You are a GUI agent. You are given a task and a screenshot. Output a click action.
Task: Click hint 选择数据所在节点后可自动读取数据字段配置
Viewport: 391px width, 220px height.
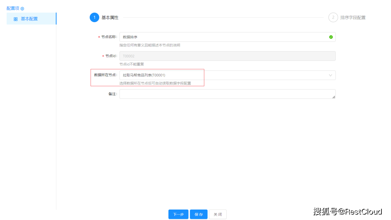(155, 83)
